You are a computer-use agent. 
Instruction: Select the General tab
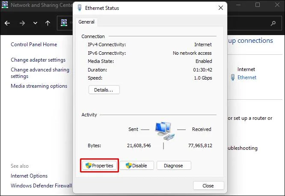tap(86, 22)
